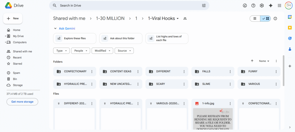Open Google Keep in side panel
The image size is (295, 132).
pos(290,28)
